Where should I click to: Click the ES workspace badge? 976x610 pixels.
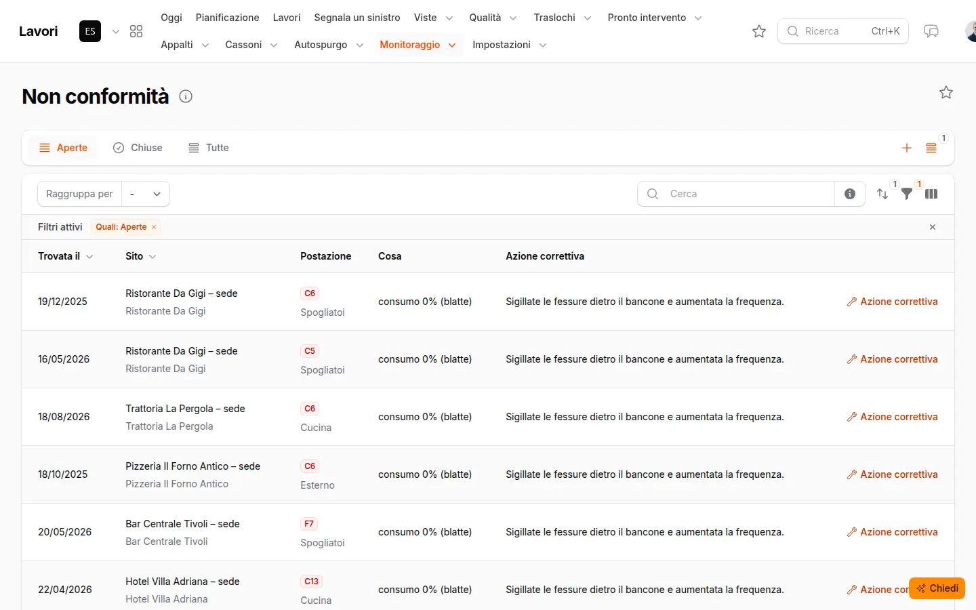90,31
